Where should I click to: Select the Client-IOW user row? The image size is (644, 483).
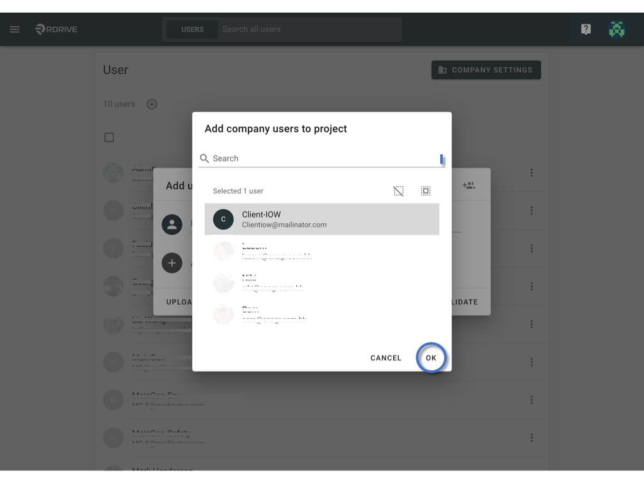pos(322,219)
